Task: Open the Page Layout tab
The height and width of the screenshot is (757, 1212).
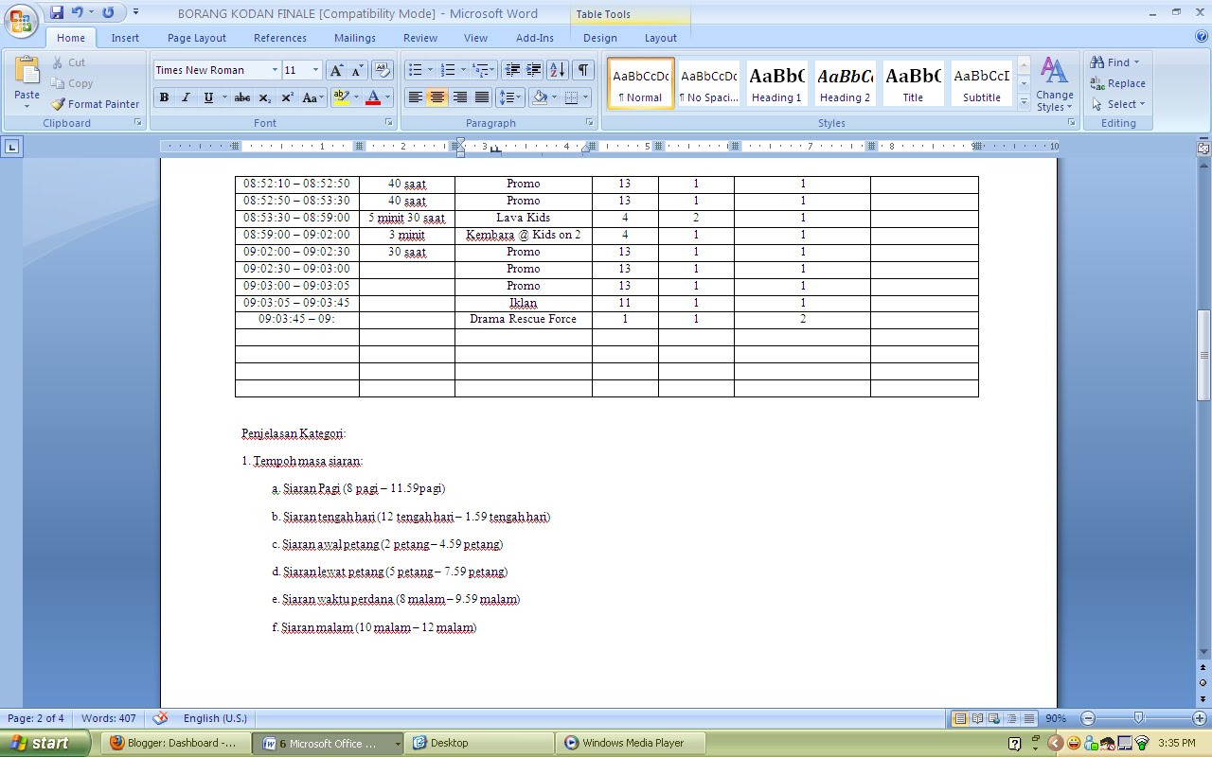Action: click(x=197, y=38)
